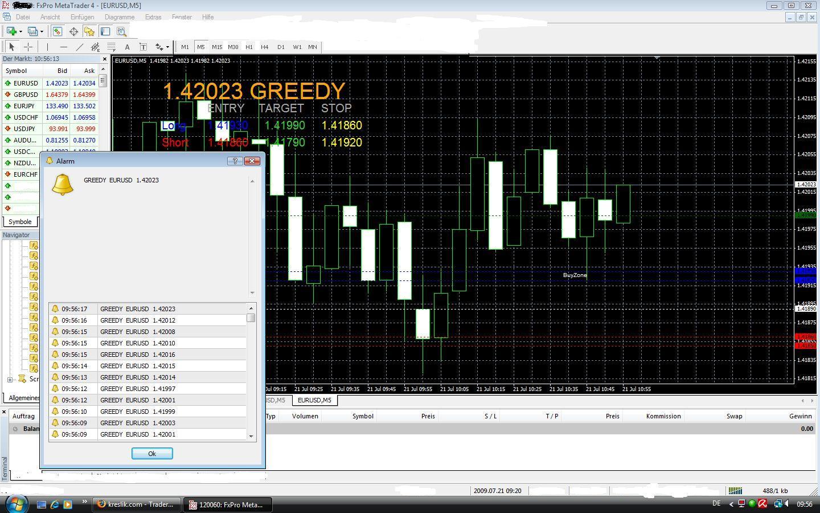Switch chart to MN timeframe

click(x=313, y=47)
